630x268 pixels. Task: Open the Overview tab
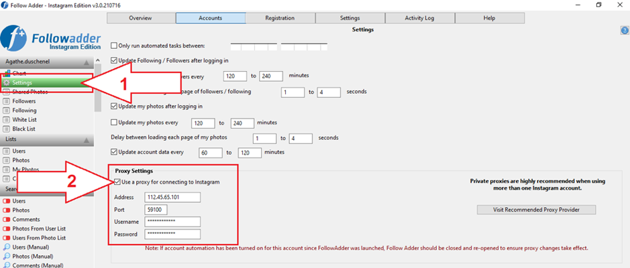pos(141,18)
